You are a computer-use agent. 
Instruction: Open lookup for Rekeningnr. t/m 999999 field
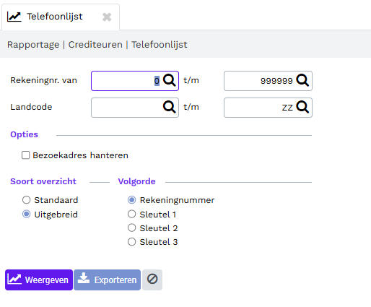coord(302,80)
